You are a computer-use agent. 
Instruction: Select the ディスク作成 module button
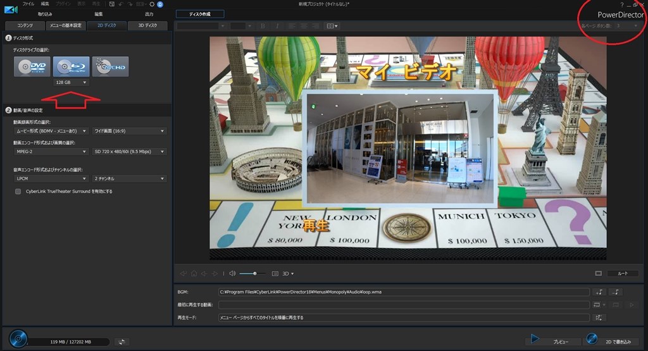point(200,14)
